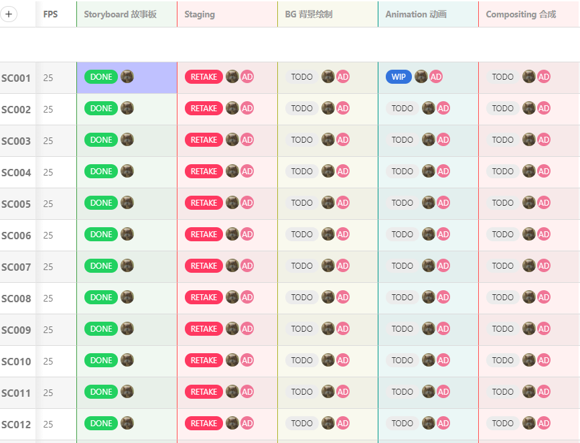Click the AD avatar in SC007 BG cell
The width and height of the screenshot is (580, 443).
point(343,265)
